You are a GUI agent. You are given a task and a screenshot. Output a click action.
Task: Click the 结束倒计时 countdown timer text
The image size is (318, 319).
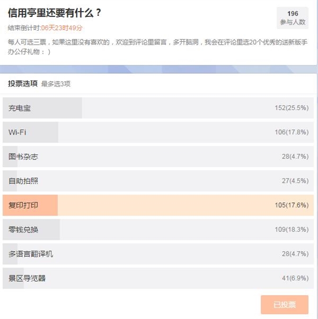(x=46, y=28)
